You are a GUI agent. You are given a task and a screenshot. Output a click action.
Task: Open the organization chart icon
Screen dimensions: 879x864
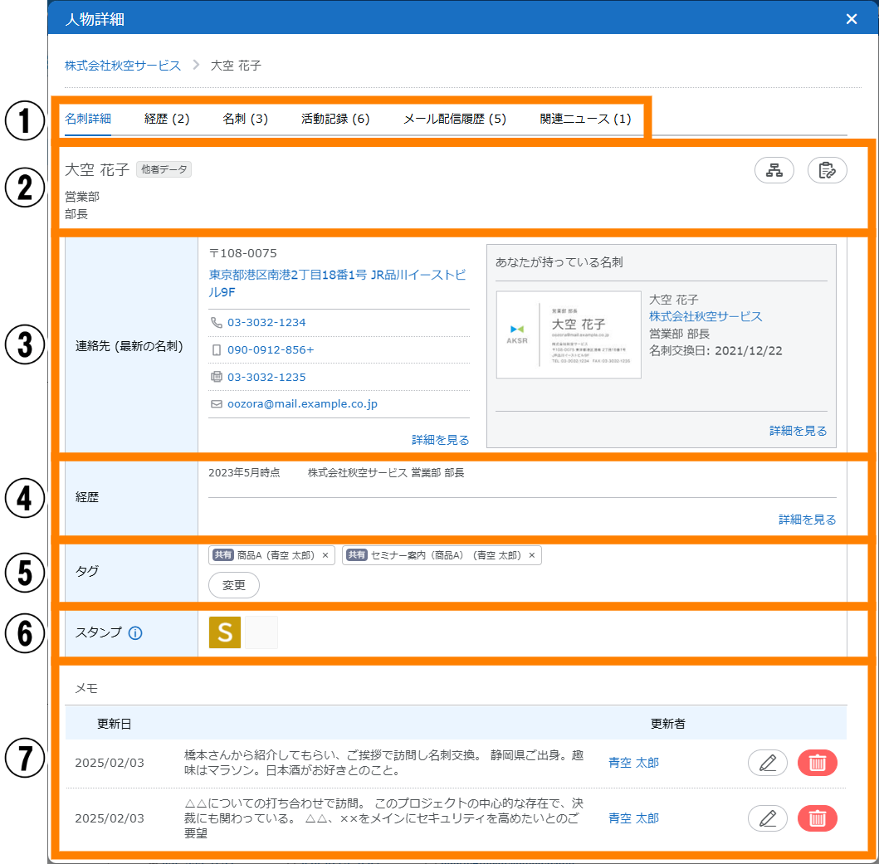pos(774,170)
